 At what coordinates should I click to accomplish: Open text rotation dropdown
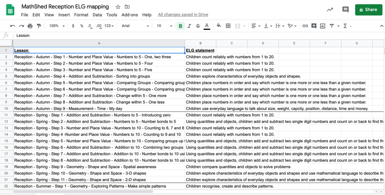292,26
